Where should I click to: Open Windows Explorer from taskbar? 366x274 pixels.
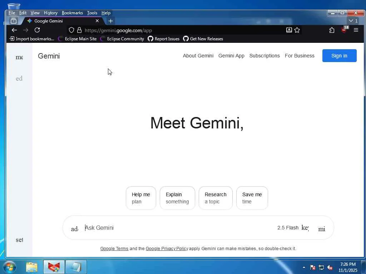coord(31,267)
